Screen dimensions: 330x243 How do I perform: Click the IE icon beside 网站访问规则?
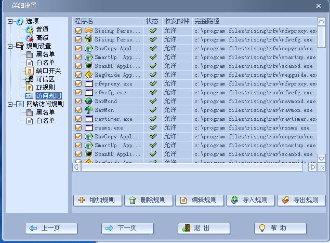[x=20, y=104]
